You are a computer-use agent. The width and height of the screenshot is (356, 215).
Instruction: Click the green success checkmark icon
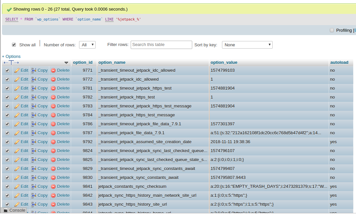tap(9, 9)
